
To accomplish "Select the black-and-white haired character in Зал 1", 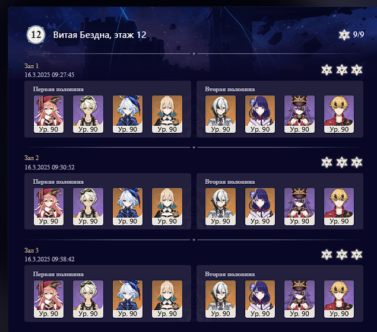I will 220,114.
